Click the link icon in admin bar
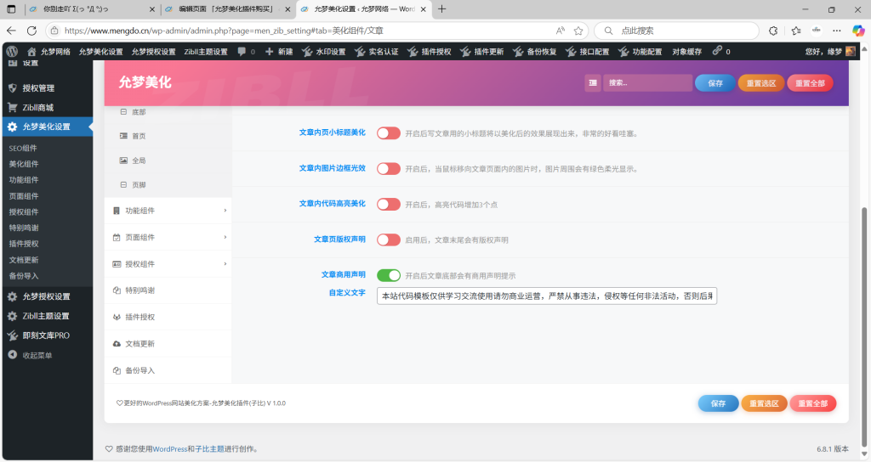871x462 pixels. 717,51
